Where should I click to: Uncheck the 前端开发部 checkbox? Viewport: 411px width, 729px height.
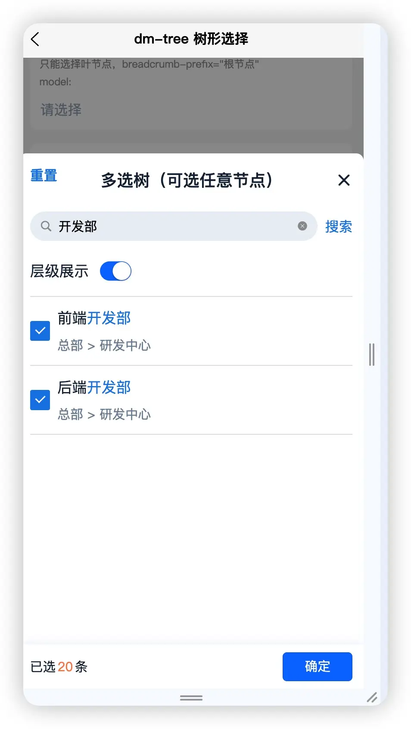pyautogui.click(x=40, y=331)
